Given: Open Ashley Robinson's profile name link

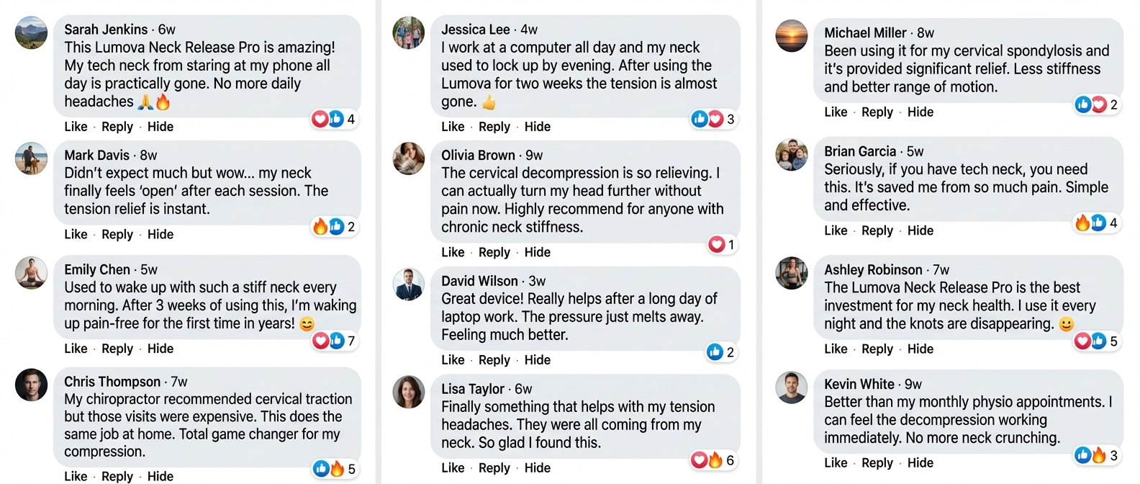Looking at the screenshot, I should tap(873, 270).
